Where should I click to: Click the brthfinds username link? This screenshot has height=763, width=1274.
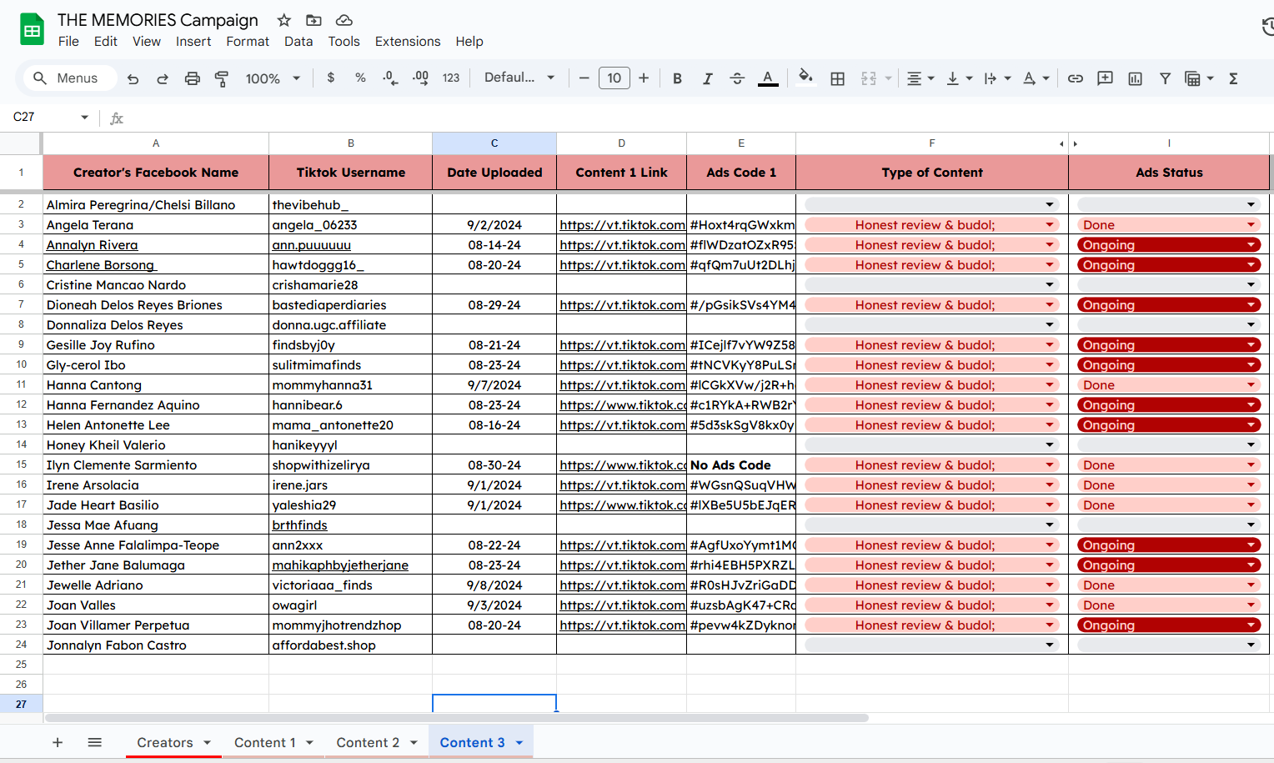pyautogui.click(x=299, y=525)
